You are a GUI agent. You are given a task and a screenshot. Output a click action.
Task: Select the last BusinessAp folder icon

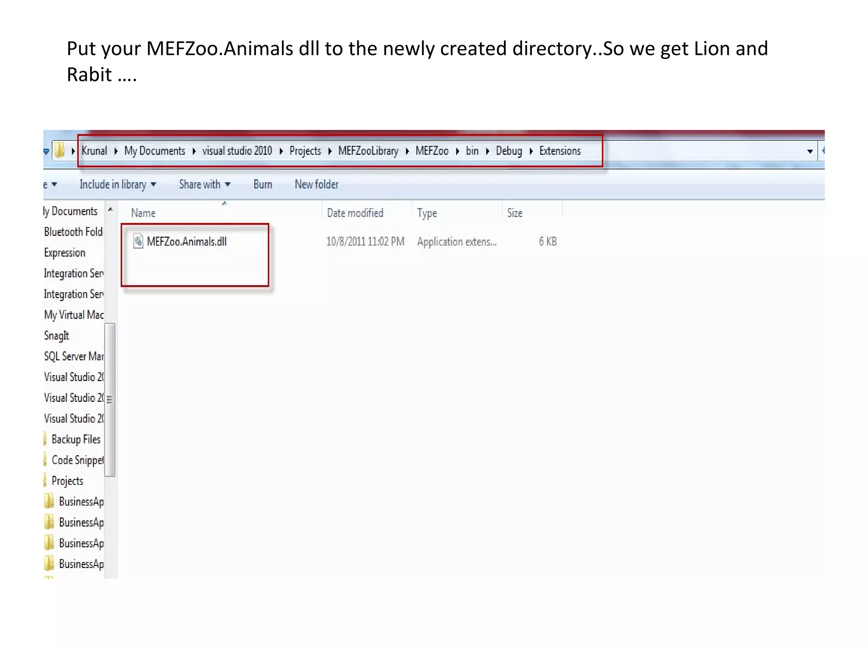click(x=49, y=564)
